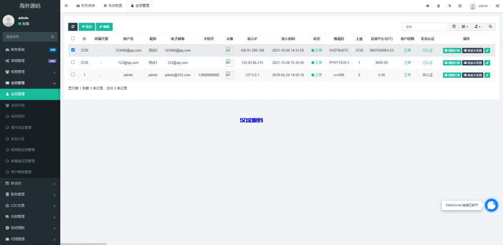Select 会员管理 active sidebar item
This screenshot has width=503, height=245.
(30, 94)
